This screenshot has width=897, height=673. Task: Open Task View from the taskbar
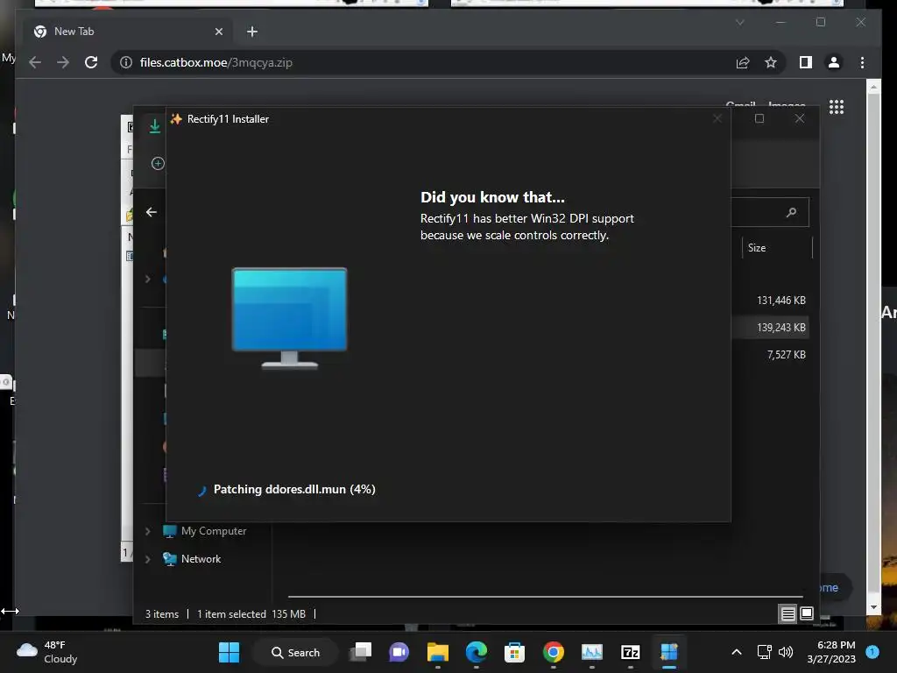click(x=361, y=652)
